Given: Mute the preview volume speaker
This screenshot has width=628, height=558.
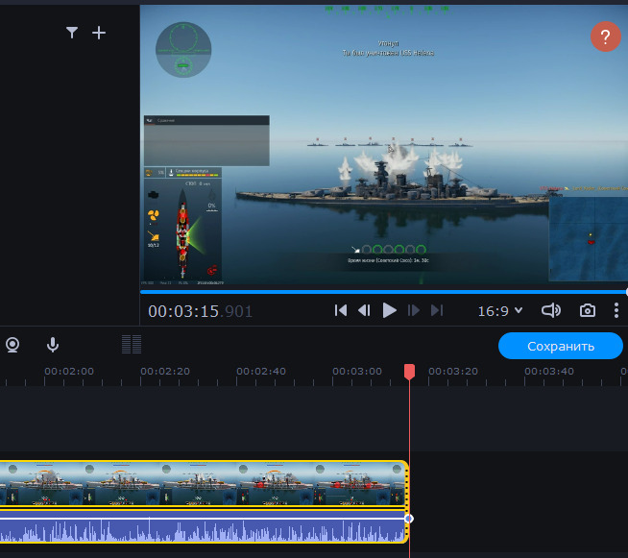Looking at the screenshot, I should tap(551, 310).
